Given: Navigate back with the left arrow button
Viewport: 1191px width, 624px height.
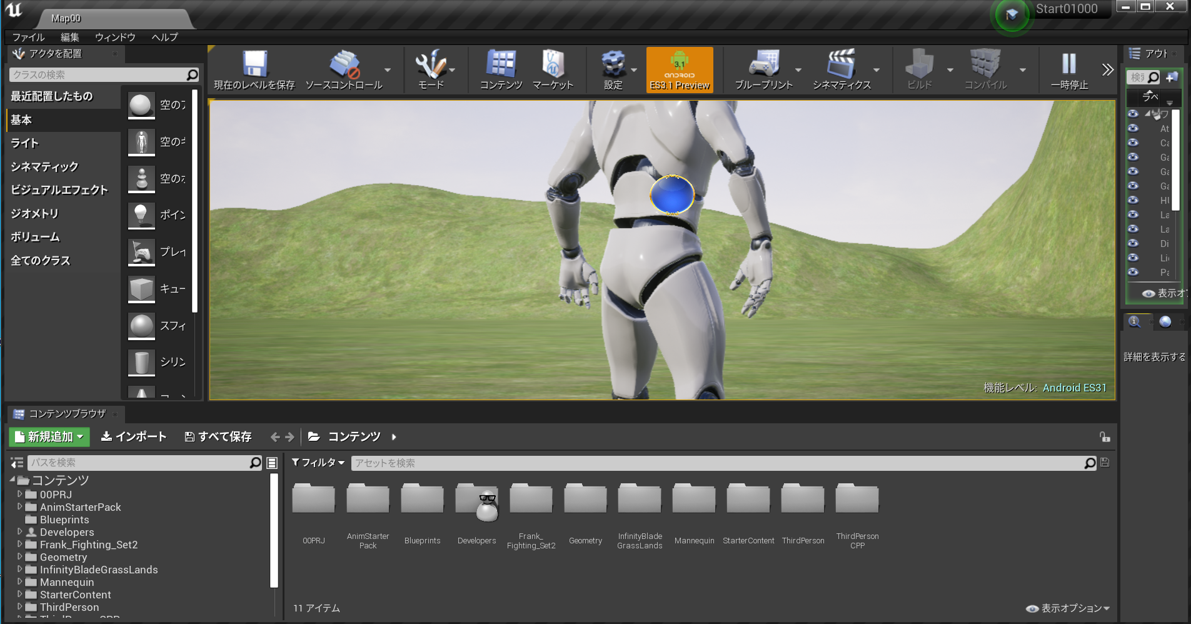Looking at the screenshot, I should (x=275, y=437).
